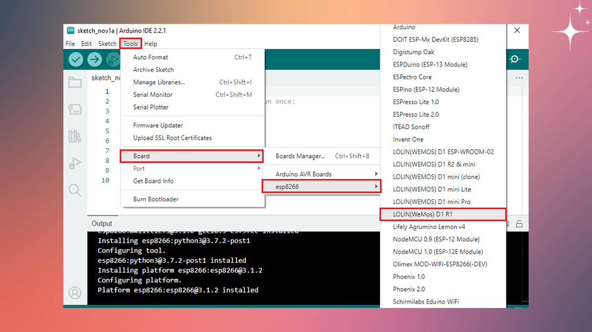The width and height of the screenshot is (592, 332).
Task: Choose Lifely Agrumino Lemon v4
Action: tap(443, 227)
